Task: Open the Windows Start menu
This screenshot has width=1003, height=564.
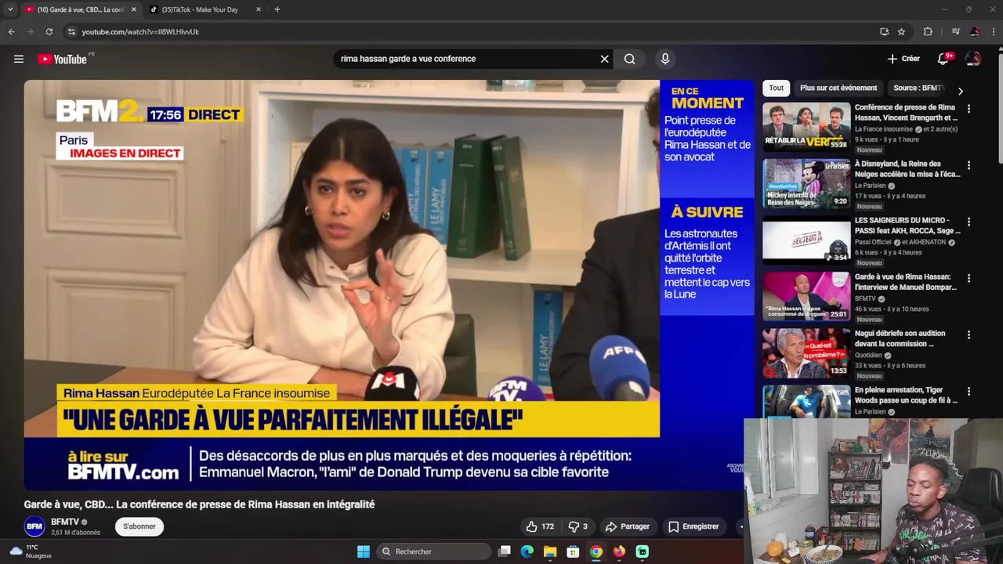Action: point(364,551)
